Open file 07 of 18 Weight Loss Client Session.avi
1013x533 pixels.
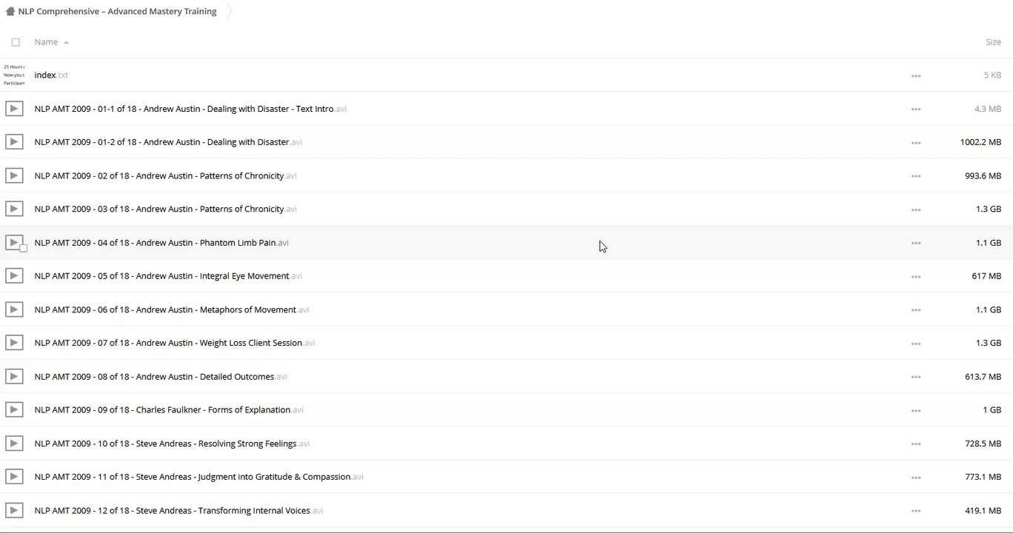pyautogui.click(x=175, y=343)
